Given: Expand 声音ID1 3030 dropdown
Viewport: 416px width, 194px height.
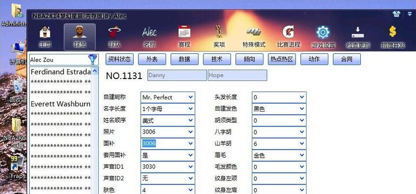Looking at the screenshot, I should 190,167.
